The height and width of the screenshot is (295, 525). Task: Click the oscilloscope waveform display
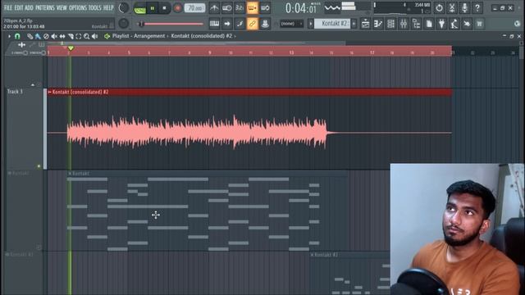pos(332,7)
